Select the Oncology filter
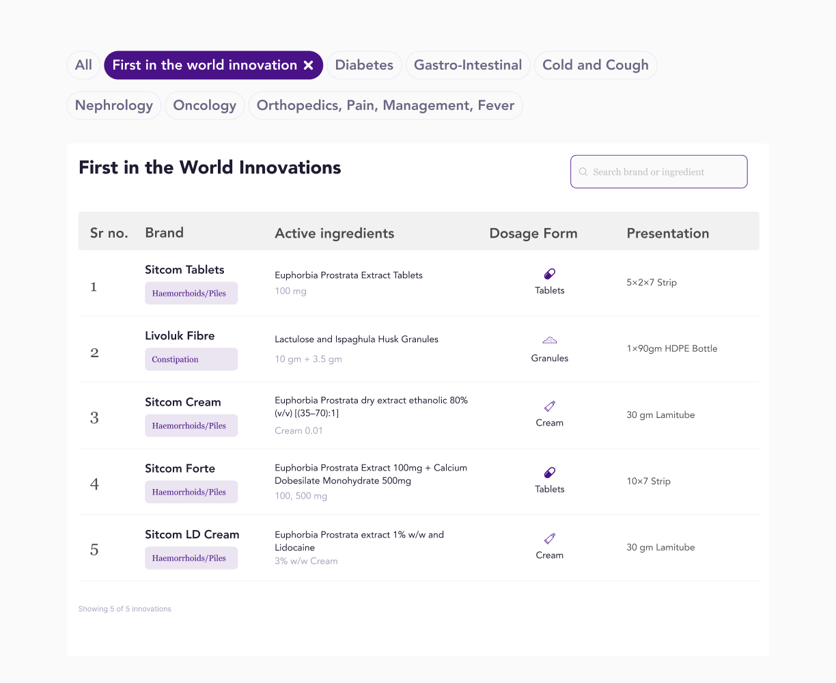Screen dimensions: 836x683 point(205,106)
